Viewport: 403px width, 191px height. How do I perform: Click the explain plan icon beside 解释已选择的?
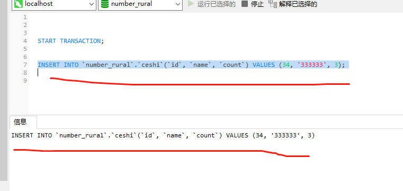pyautogui.click(x=273, y=4)
